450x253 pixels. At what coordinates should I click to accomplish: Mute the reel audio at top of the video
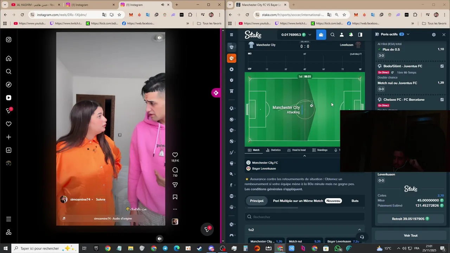[x=160, y=38]
